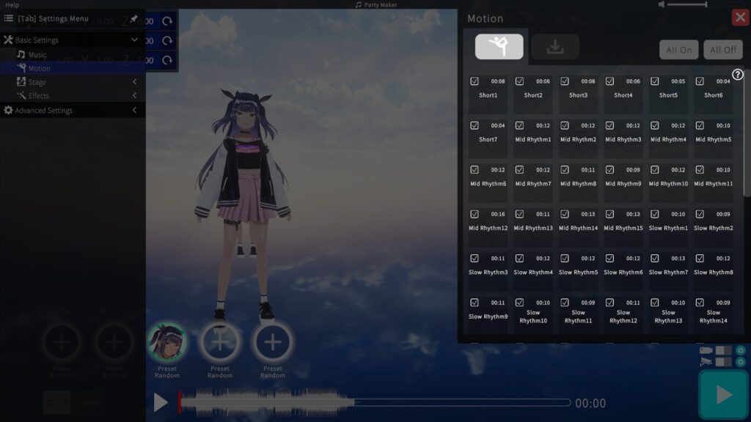This screenshot has height=422, width=751.
Task: Flip the switch beside the video camera icon
Action: point(723,350)
